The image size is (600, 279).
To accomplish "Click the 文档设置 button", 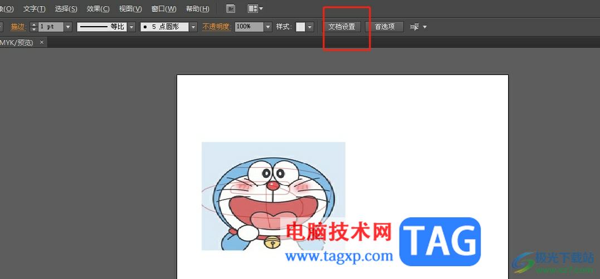I will pyautogui.click(x=342, y=27).
